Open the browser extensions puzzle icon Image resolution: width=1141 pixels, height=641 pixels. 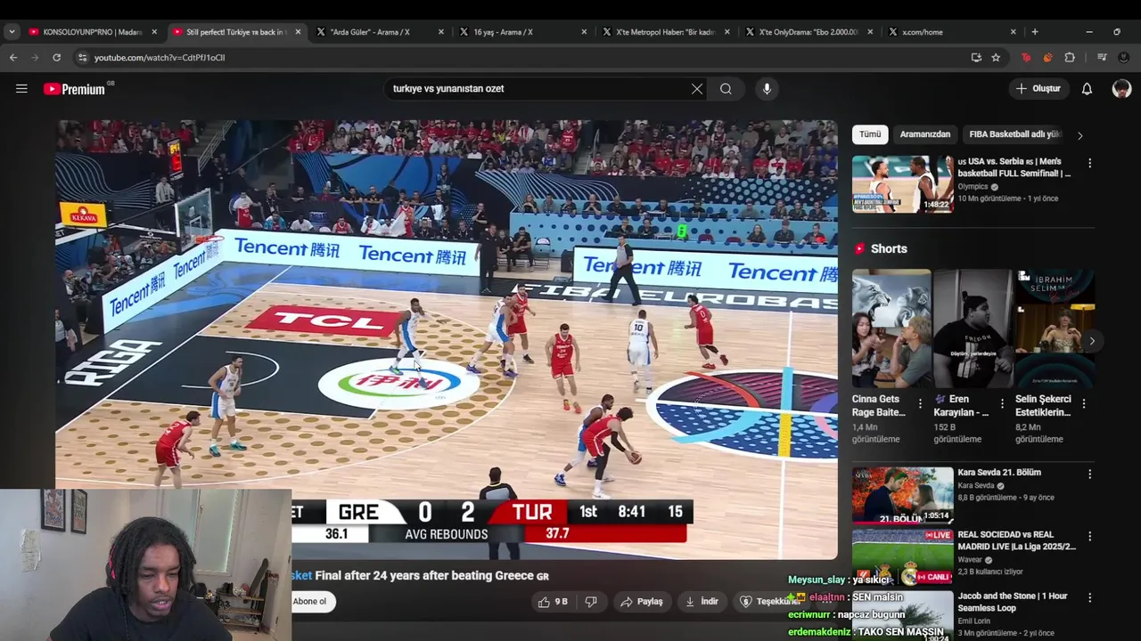click(1070, 57)
